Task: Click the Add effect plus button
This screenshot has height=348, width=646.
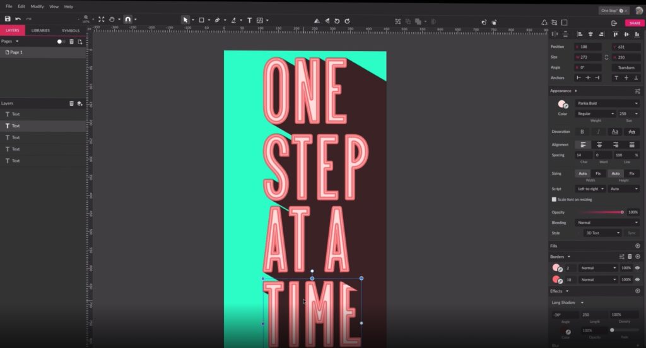Action: pyautogui.click(x=637, y=291)
